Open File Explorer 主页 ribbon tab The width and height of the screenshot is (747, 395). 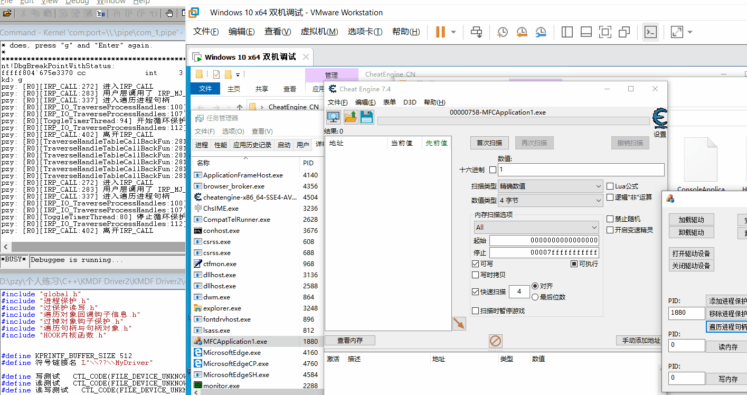click(234, 89)
